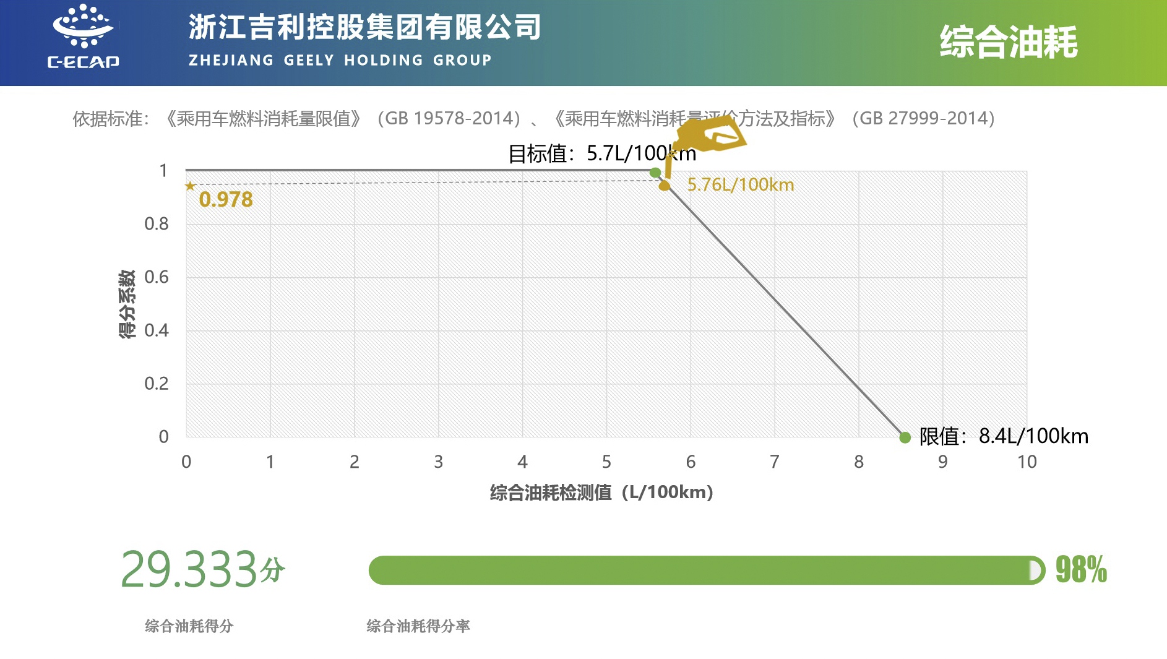Click the C-ECAP logo

point(84,35)
